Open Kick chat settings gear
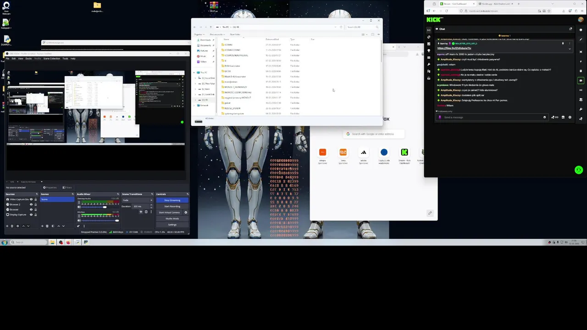Viewport: 587px width, 330px height. (x=570, y=117)
